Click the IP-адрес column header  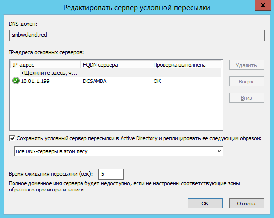45,65
